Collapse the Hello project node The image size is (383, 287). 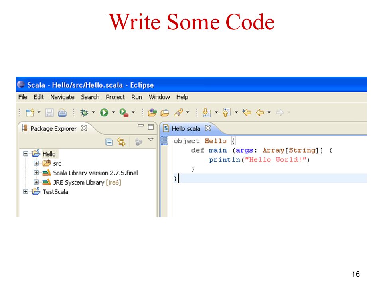26,154
